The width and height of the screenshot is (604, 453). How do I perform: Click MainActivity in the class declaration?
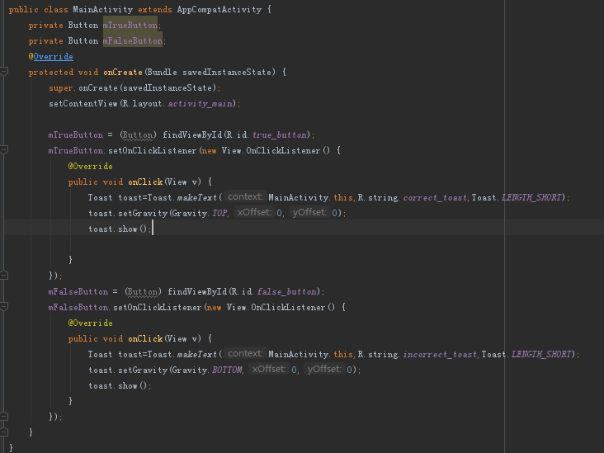point(103,10)
